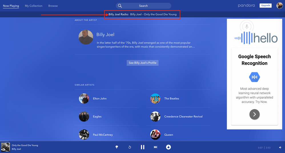Open the user profile avatar menu
Screen dimensions: 285x153
(x=280, y=5)
